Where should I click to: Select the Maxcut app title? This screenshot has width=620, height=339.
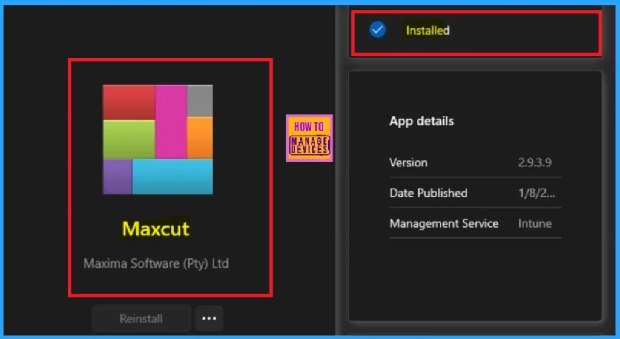156,229
